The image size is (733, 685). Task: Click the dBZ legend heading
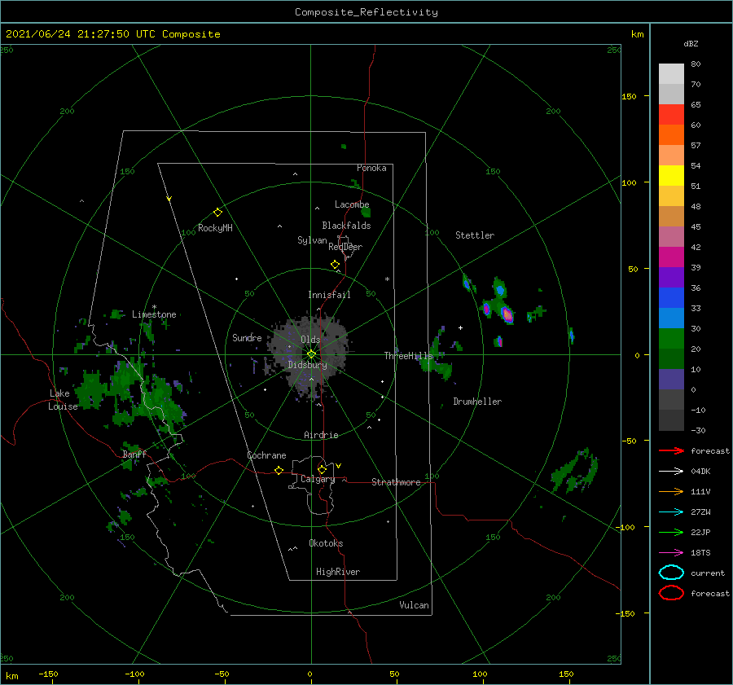[691, 43]
